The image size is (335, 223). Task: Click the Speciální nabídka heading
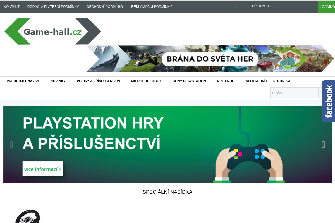click(167, 192)
